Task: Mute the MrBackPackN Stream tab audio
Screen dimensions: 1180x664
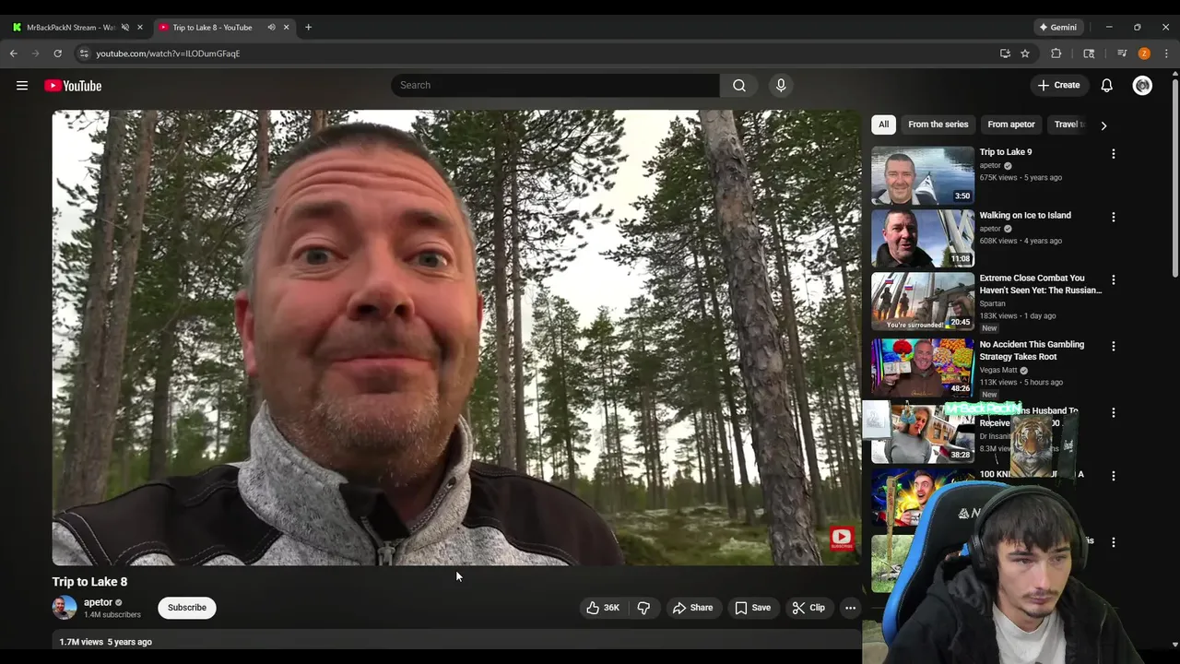Action: pos(125,28)
